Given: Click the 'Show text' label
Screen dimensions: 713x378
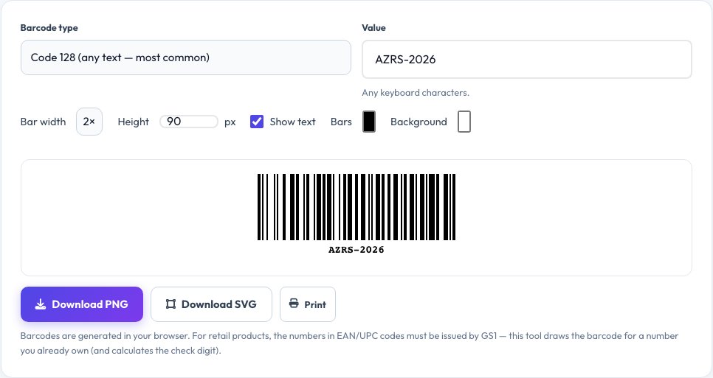Looking at the screenshot, I should (x=292, y=122).
